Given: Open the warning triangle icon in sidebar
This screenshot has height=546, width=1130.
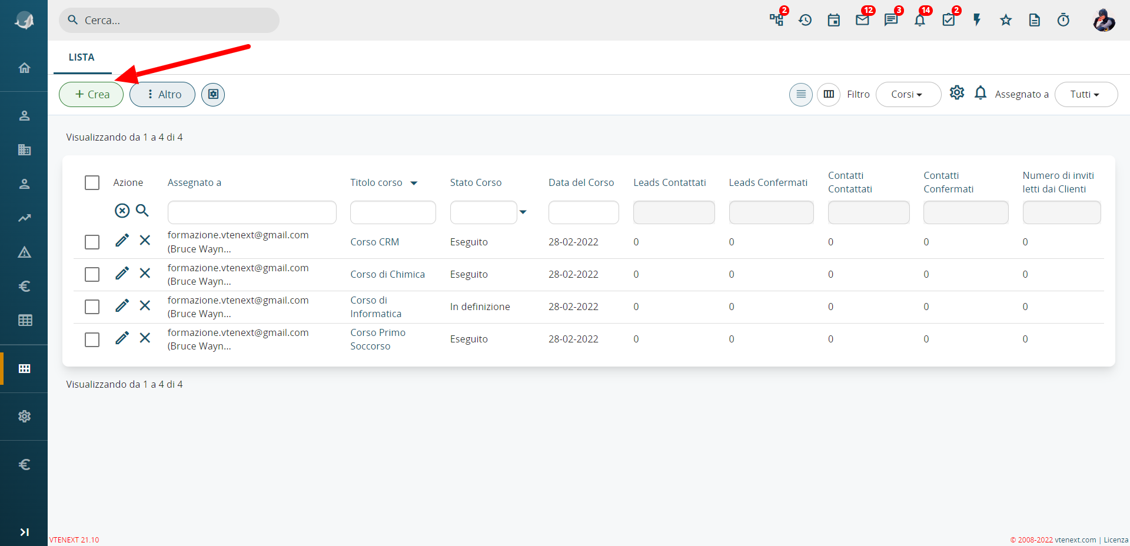Looking at the screenshot, I should click(x=24, y=252).
